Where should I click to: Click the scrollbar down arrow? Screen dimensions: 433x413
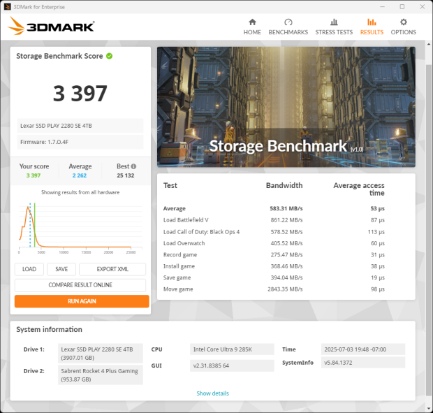(429, 408)
